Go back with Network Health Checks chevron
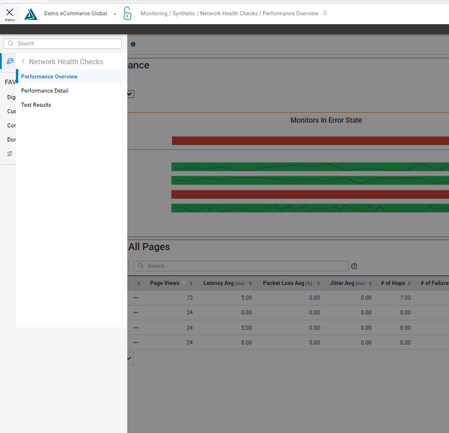Viewport: 449px width, 433px height. click(x=23, y=62)
